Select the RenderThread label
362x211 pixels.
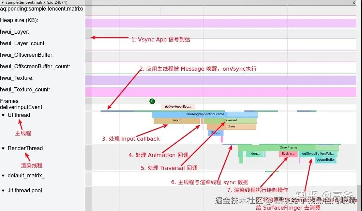pyautogui.click(x=25, y=148)
